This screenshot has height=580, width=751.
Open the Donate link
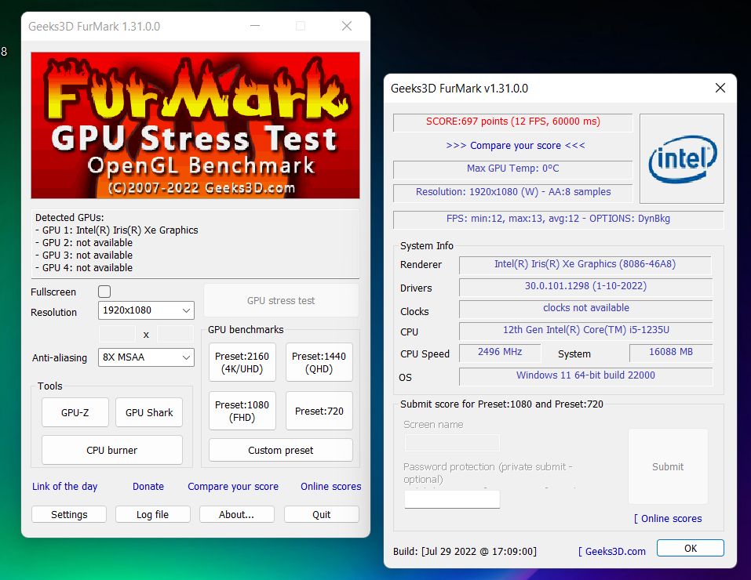[148, 486]
